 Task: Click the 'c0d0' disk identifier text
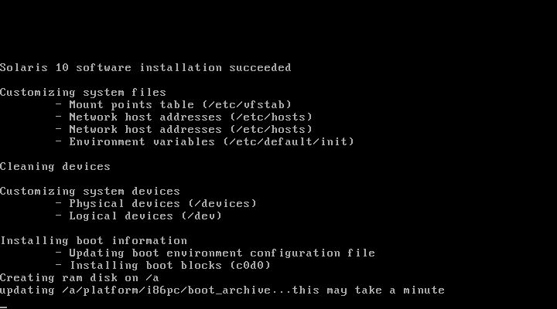pyautogui.click(x=250, y=266)
